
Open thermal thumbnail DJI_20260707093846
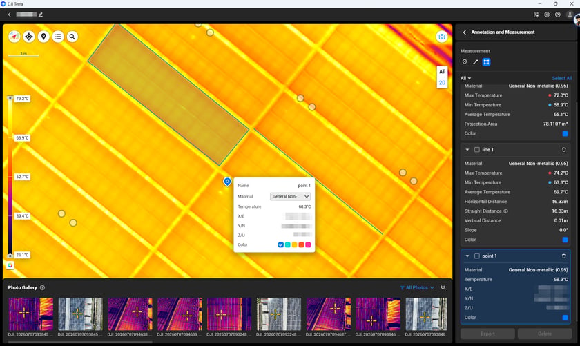[378, 314]
